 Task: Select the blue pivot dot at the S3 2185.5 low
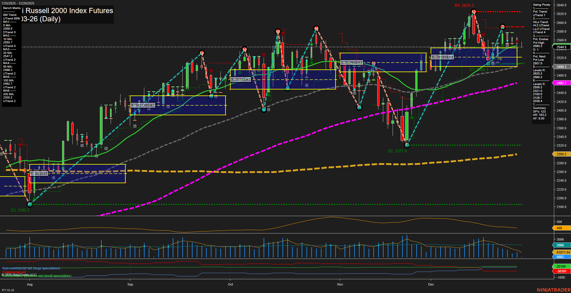[x=30, y=205]
